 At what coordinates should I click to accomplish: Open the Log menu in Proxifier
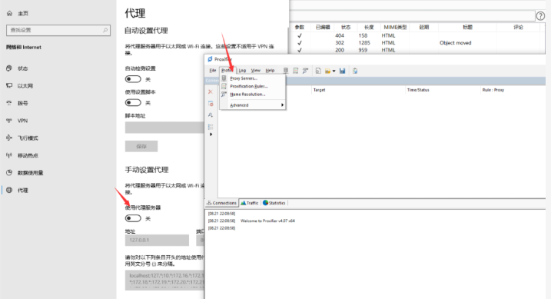pyautogui.click(x=242, y=70)
